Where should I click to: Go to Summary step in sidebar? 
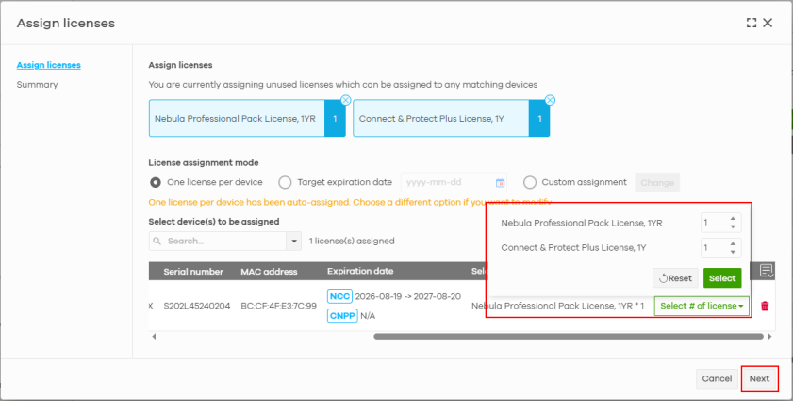(x=37, y=85)
